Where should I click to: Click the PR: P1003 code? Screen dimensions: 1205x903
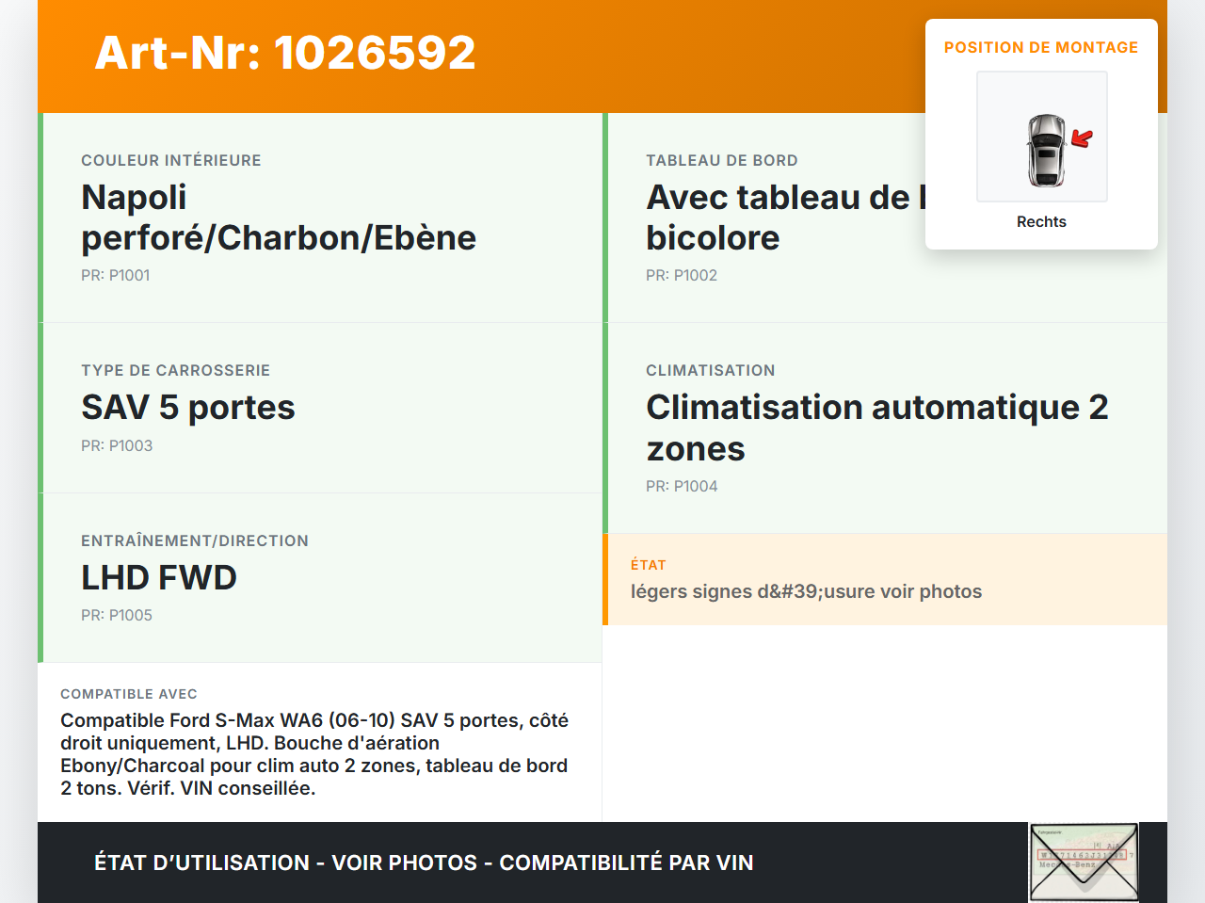coord(117,446)
